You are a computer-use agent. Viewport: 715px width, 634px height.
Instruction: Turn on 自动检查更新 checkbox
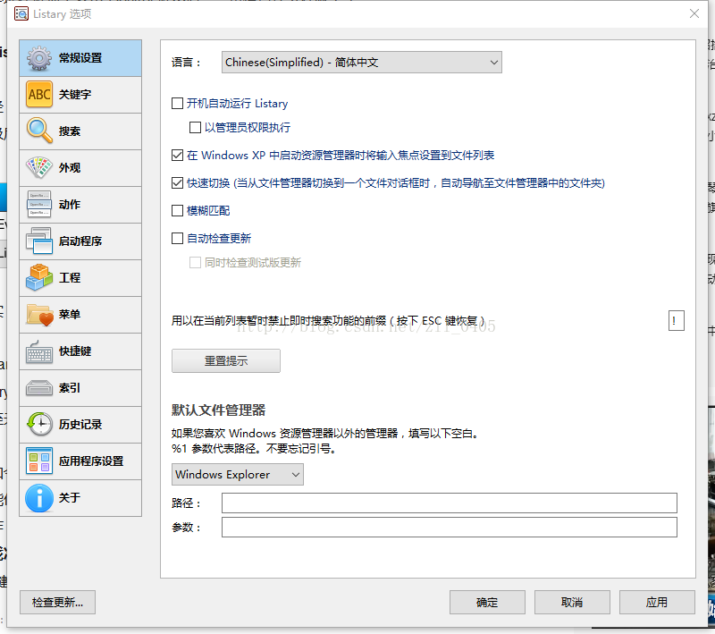177,238
